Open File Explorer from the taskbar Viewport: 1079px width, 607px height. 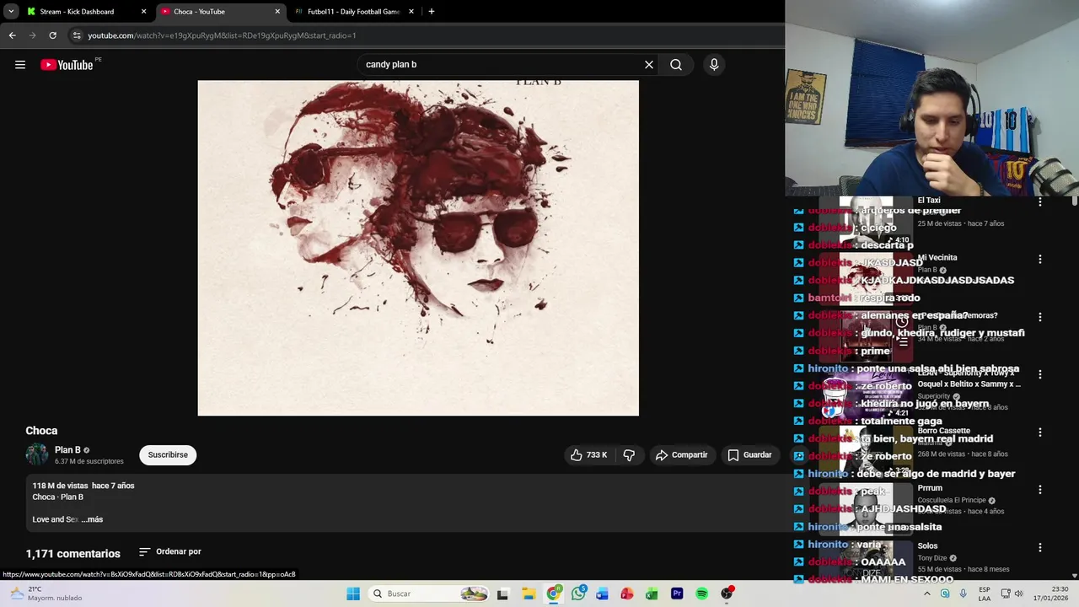[x=529, y=594]
